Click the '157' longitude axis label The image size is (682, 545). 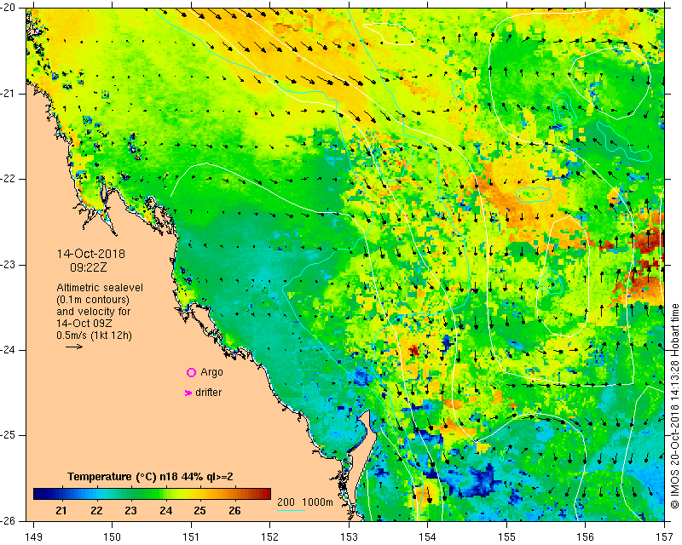tap(665, 537)
